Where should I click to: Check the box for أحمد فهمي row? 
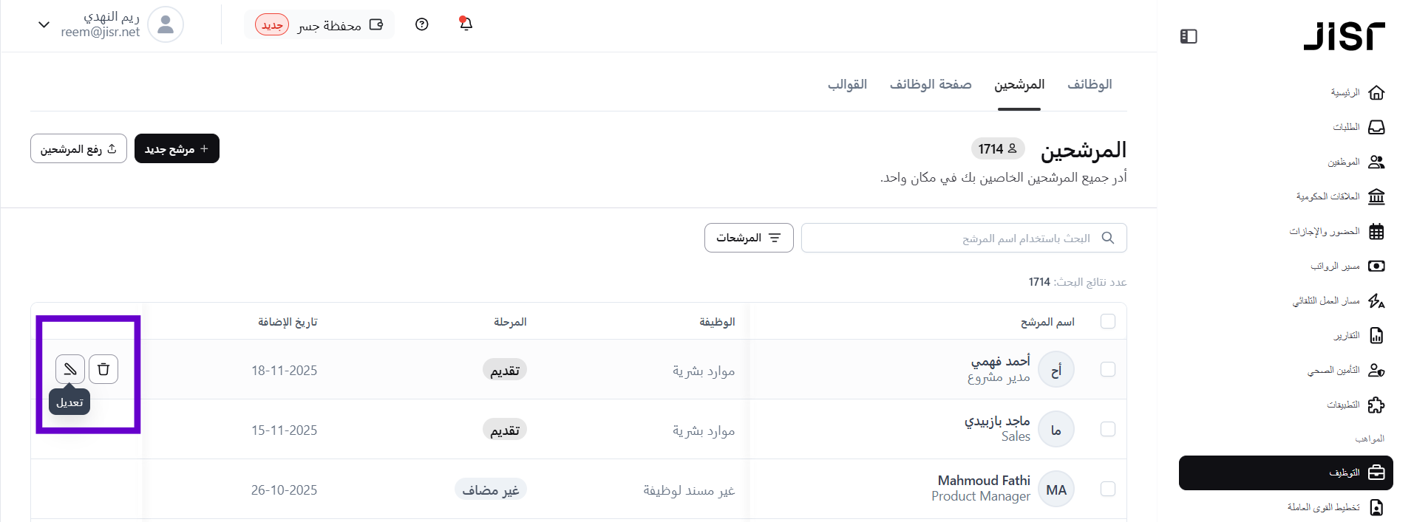click(x=1108, y=369)
